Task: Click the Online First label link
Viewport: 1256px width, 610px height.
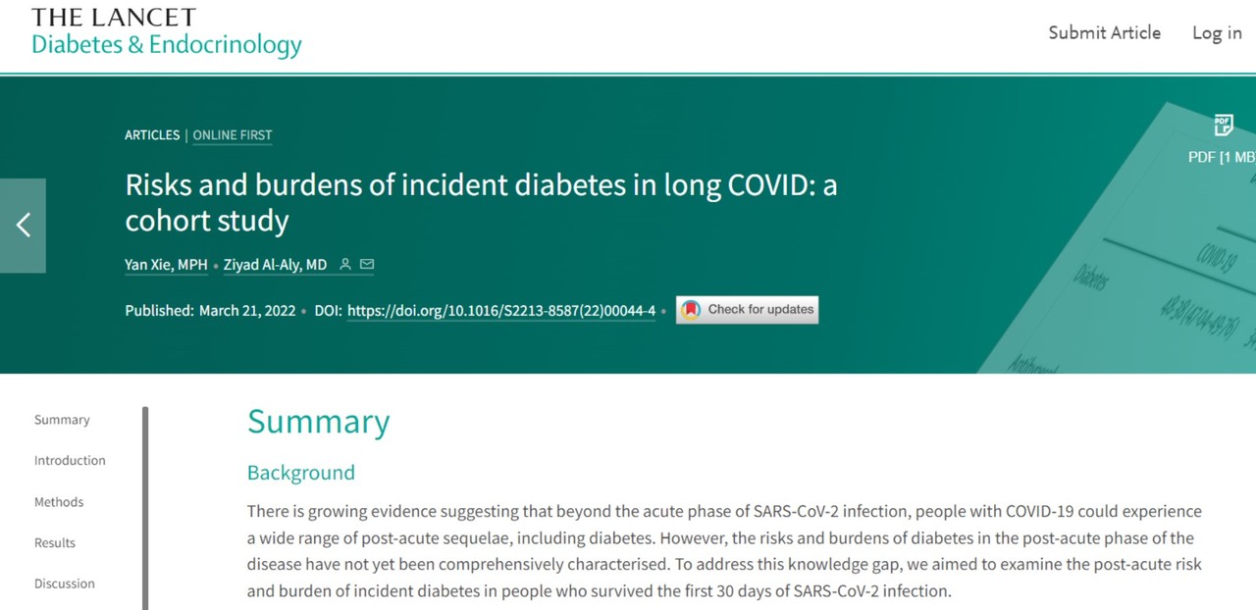Action: click(x=233, y=135)
